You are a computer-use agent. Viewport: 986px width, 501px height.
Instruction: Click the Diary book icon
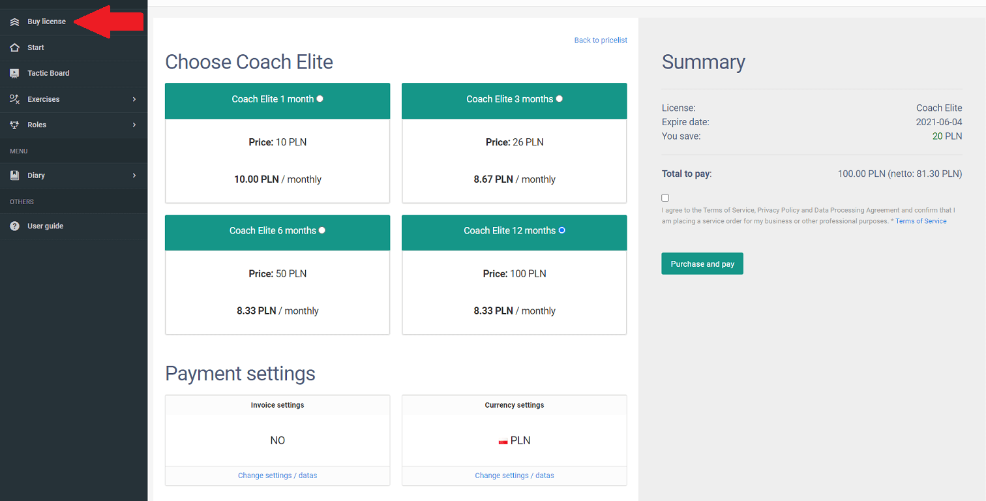tap(14, 175)
